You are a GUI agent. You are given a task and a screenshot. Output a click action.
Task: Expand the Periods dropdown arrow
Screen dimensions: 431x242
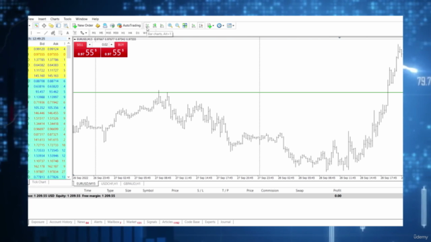click(x=223, y=26)
